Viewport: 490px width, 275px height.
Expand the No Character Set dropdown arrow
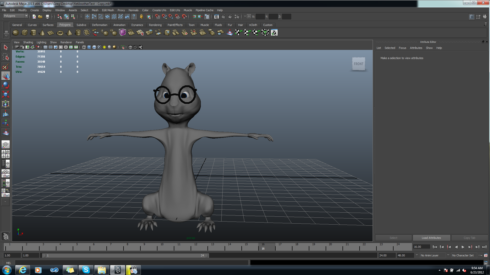pos(448,255)
